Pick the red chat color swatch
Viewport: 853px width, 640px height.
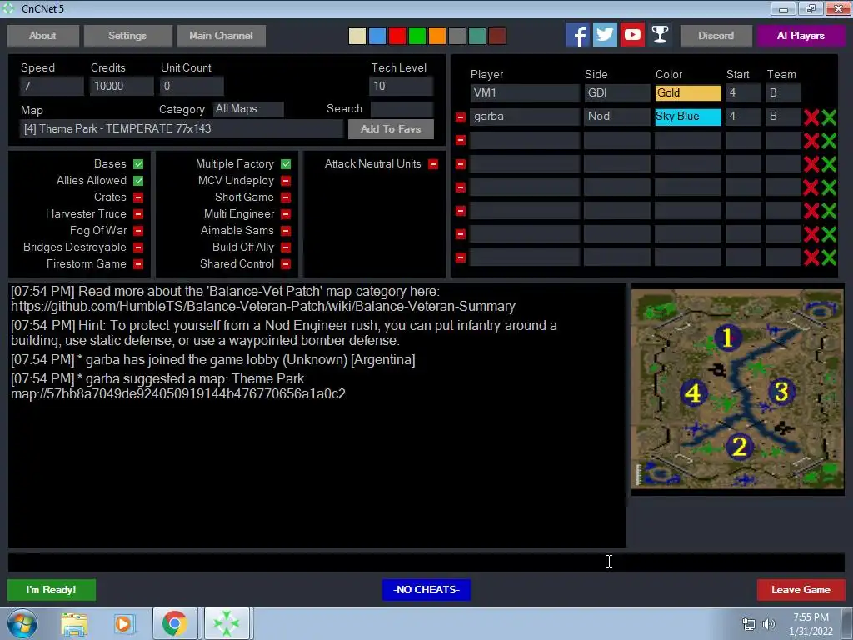pos(397,36)
